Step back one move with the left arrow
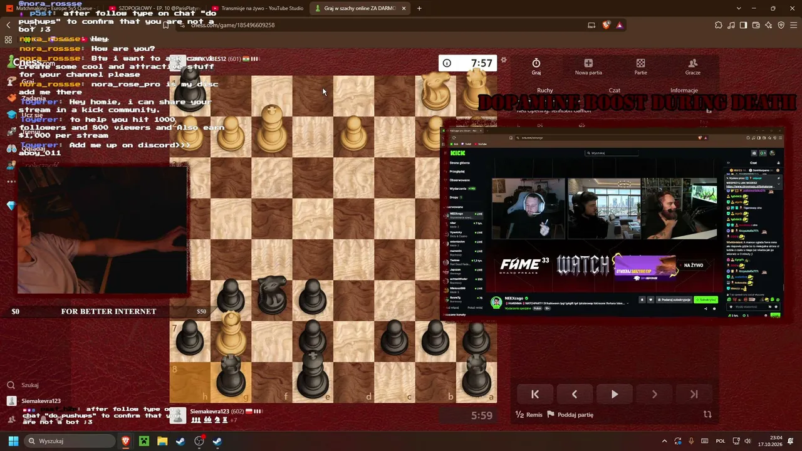This screenshot has height=451, width=802. tap(575, 394)
